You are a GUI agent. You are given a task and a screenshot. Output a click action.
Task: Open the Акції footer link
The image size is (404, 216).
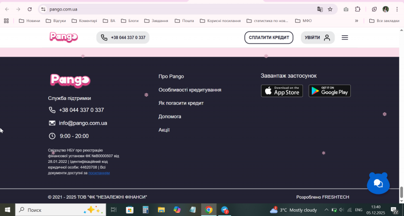pyautogui.click(x=164, y=130)
